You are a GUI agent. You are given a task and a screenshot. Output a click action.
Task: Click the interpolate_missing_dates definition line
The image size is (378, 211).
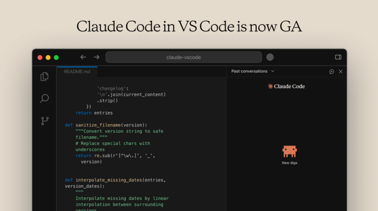coord(115,180)
